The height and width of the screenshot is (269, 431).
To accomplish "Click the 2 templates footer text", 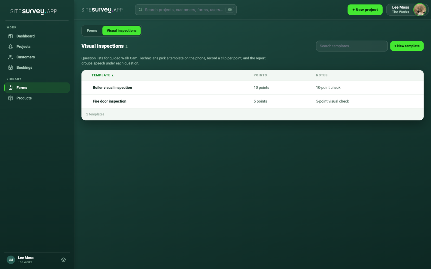I will [95, 114].
